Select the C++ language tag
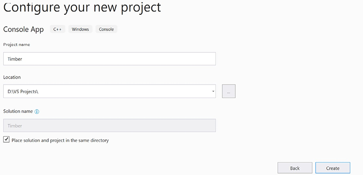 coord(57,29)
